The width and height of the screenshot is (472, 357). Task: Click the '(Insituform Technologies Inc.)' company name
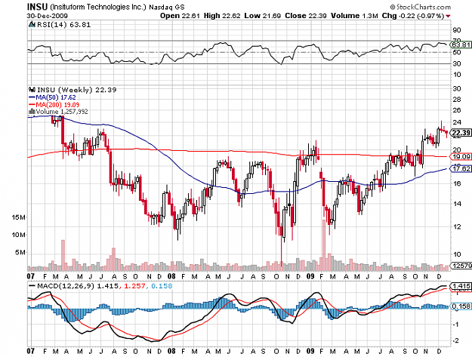[x=98, y=7]
